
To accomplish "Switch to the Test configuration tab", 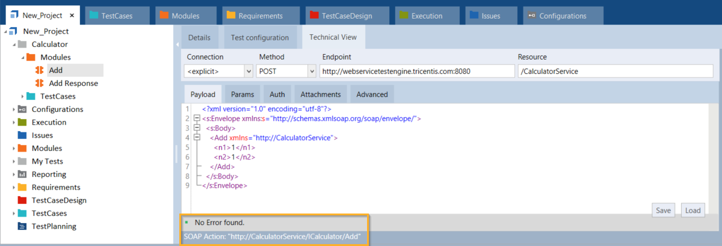I will pyautogui.click(x=260, y=37).
